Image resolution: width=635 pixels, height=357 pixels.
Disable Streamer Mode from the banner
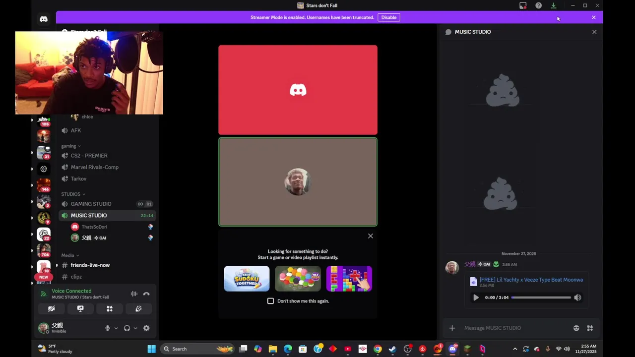389,17
